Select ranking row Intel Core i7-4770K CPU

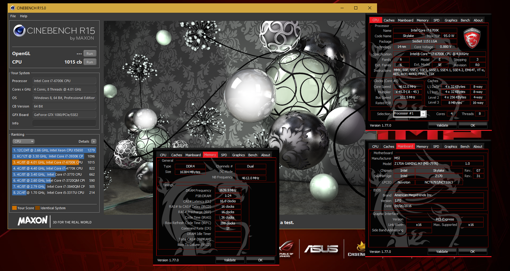pos(54,168)
